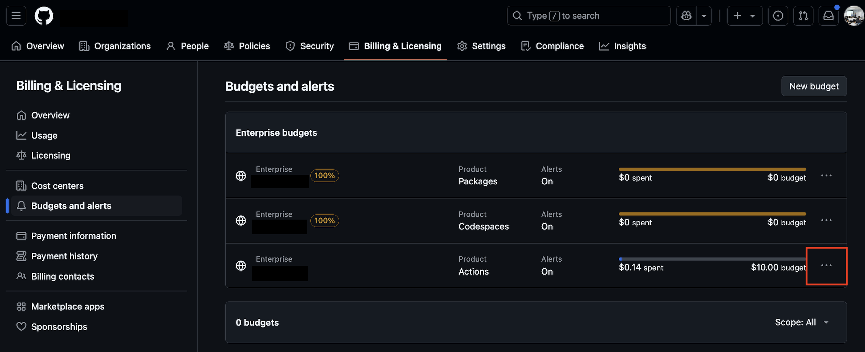Open Sponsorships in sidebar

97,327
